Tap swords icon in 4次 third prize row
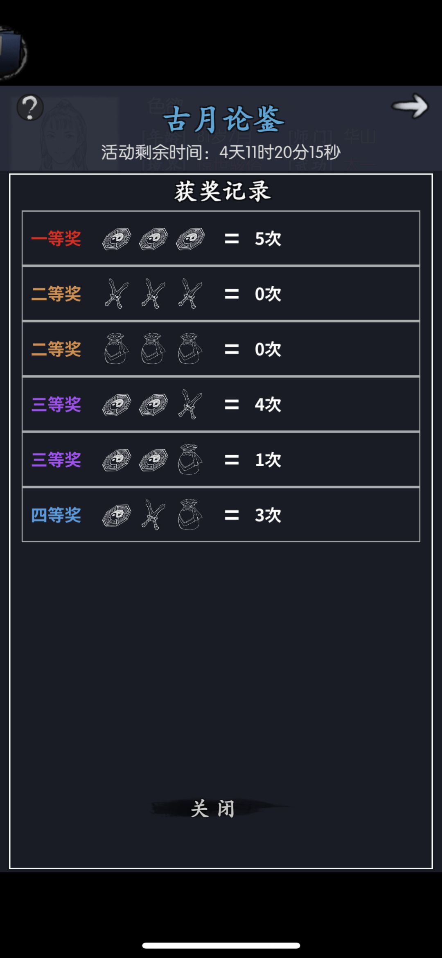 pos(190,404)
